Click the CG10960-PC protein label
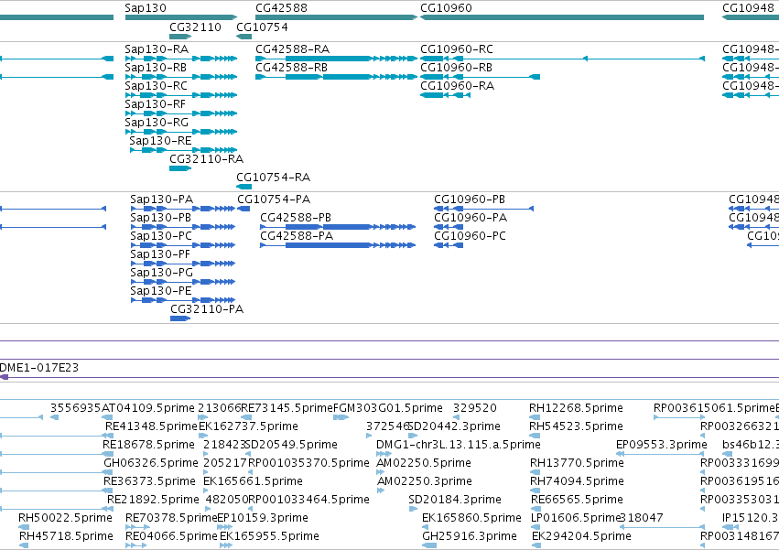The width and height of the screenshot is (779, 550). (x=470, y=236)
